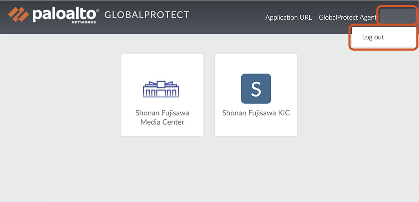Open the Media Center building icon
419x202 pixels.
click(162, 88)
